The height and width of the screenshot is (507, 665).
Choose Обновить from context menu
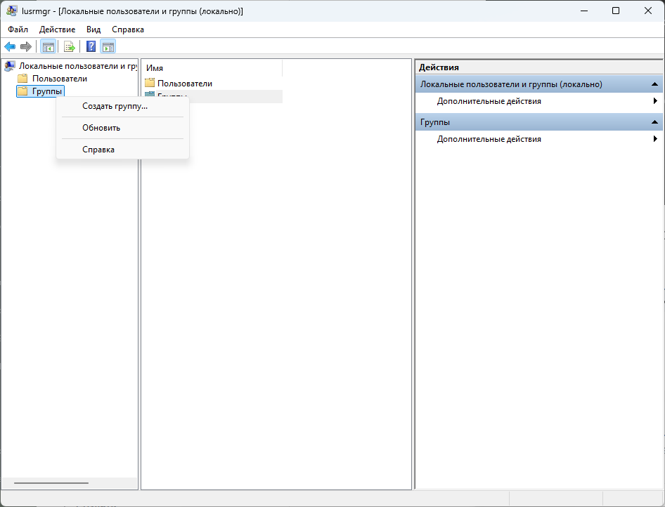122,128
